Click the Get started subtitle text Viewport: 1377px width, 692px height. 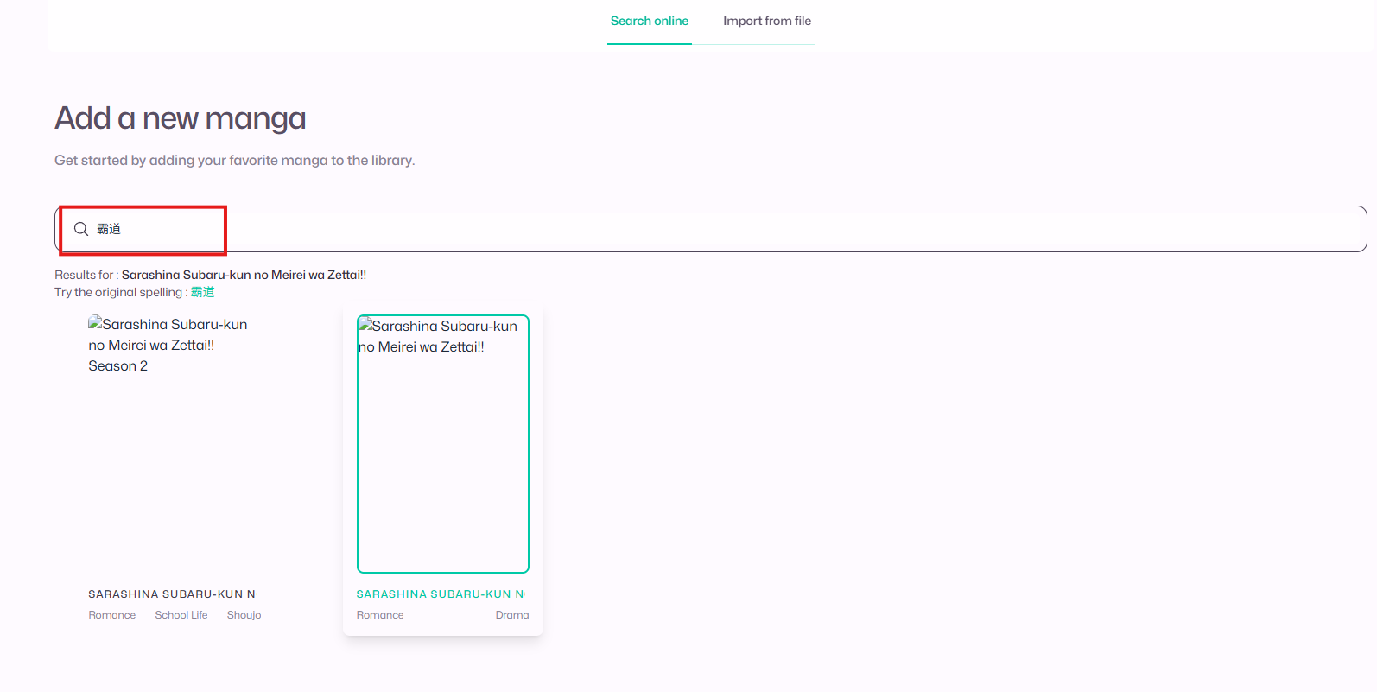coord(234,161)
